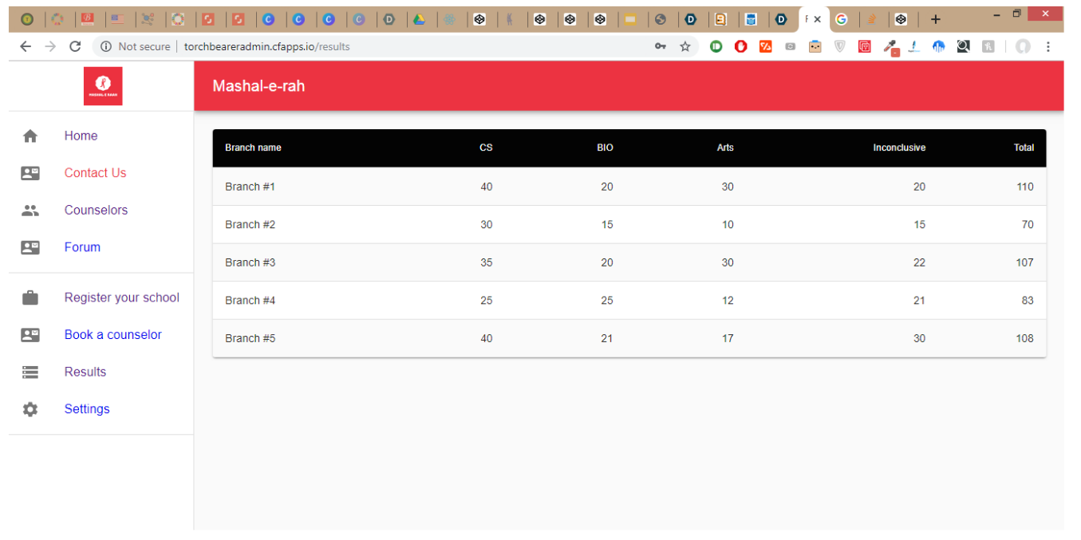This screenshot has height=540, width=1081.
Task: Open the Settings link in sidebar
Action: click(x=87, y=409)
